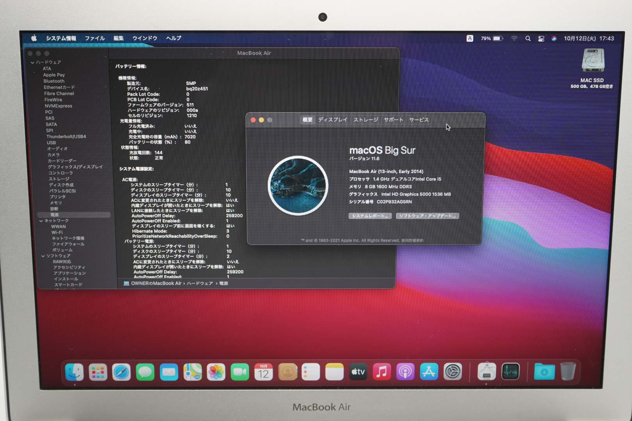
Task: Collapse the ハードウェア section in sidebar
Action: click(x=32, y=62)
